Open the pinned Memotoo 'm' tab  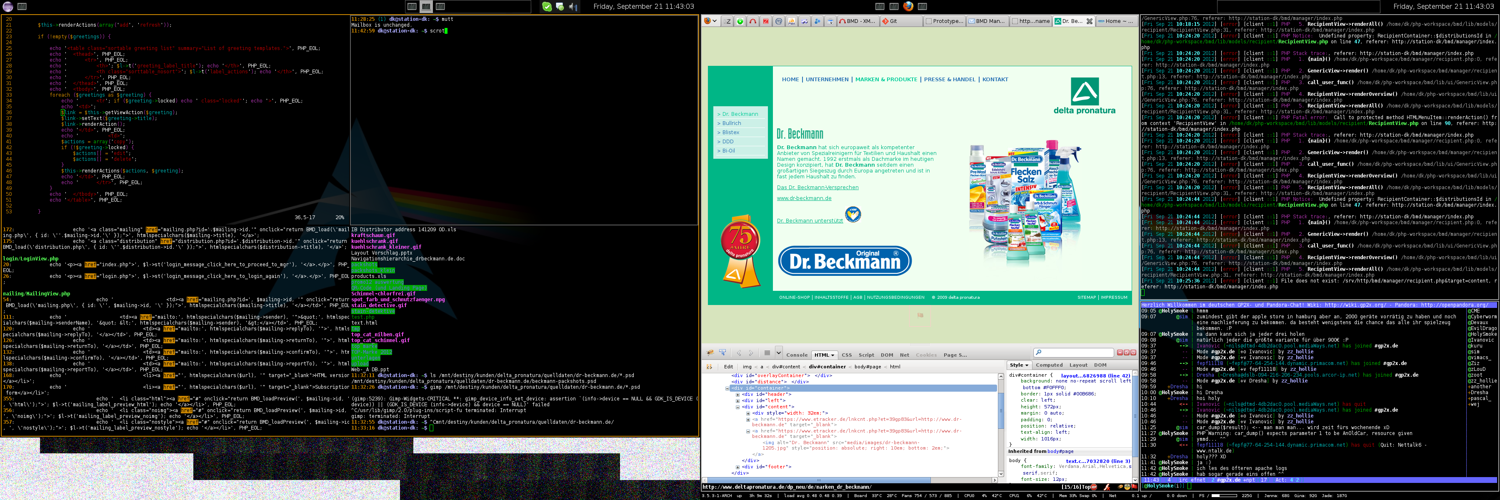click(x=779, y=21)
